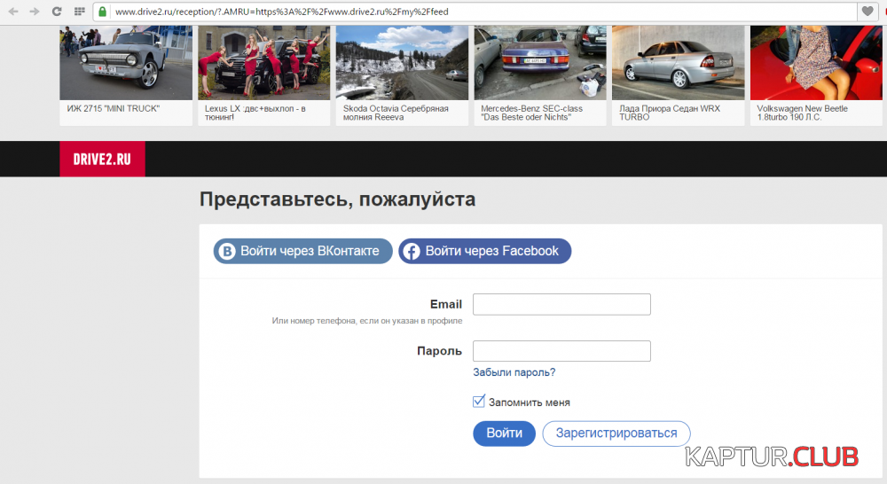The width and height of the screenshot is (887, 484).
Task: Click the browser forward arrow
Action: click(x=35, y=12)
